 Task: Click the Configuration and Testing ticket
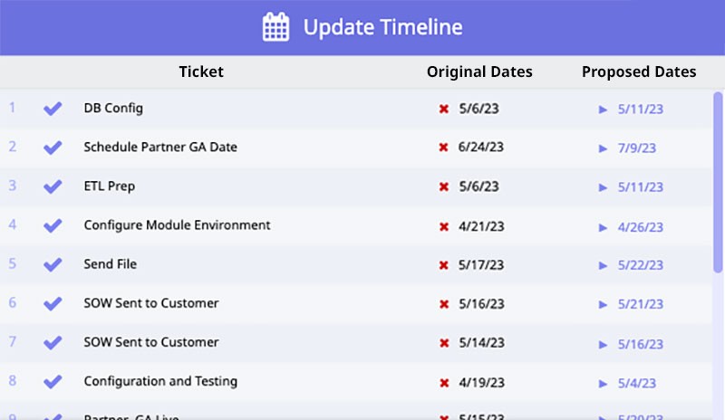(x=160, y=381)
